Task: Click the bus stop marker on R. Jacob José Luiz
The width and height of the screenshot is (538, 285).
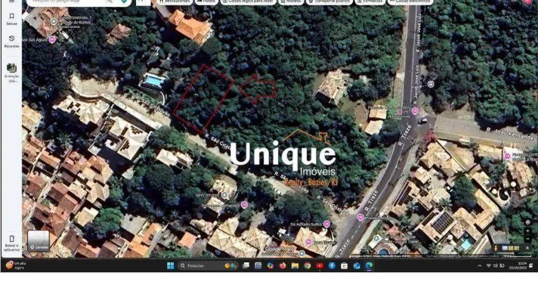Action: [x=431, y=84]
